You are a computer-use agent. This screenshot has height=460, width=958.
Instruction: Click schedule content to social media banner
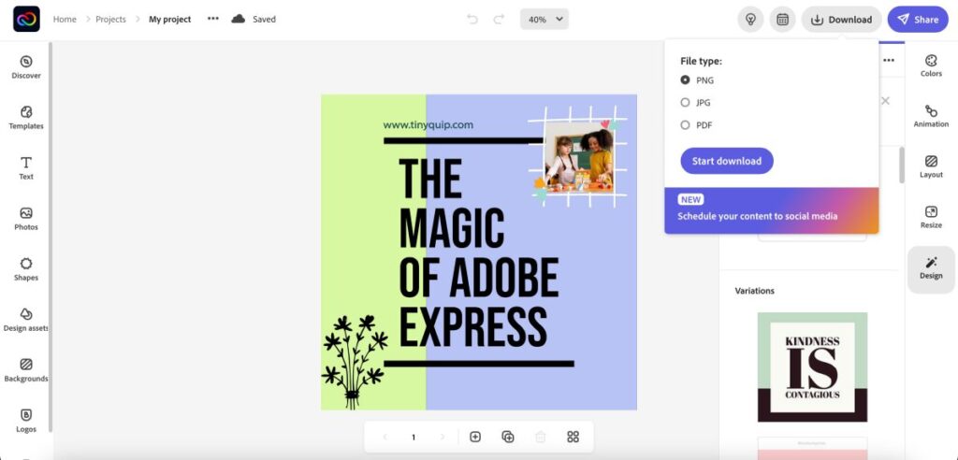(x=772, y=210)
